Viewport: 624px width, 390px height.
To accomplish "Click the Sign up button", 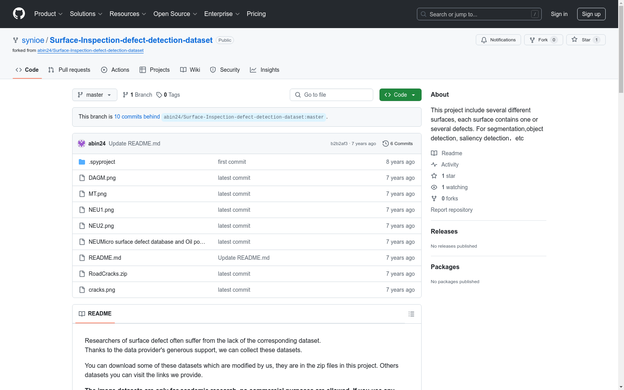I will click(x=591, y=14).
